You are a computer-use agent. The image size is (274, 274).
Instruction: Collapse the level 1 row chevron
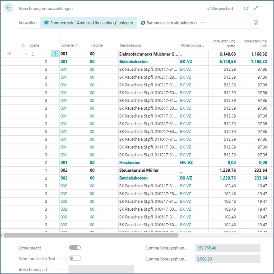click(26, 54)
